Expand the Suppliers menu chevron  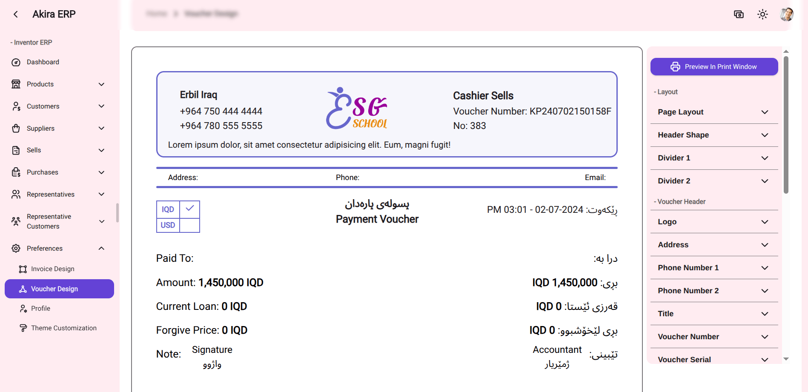[101, 129]
